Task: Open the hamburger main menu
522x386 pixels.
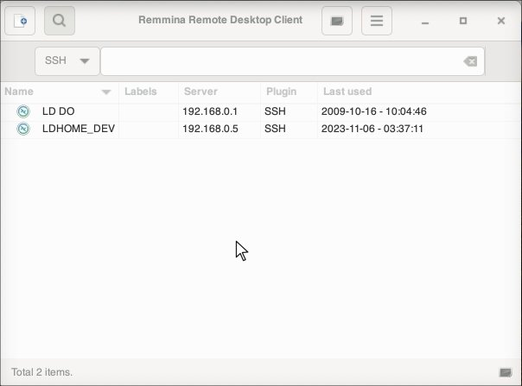Action: coord(377,21)
